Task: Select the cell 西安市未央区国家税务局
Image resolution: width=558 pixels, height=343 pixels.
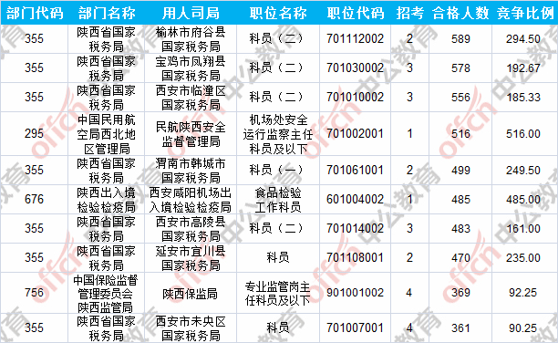Action: pyautogui.click(x=191, y=328)
